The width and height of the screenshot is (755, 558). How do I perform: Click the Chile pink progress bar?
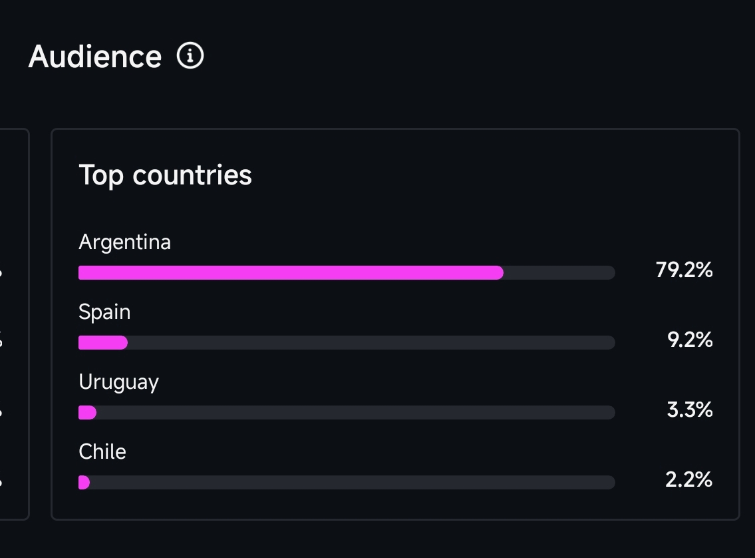click(84, 482)
